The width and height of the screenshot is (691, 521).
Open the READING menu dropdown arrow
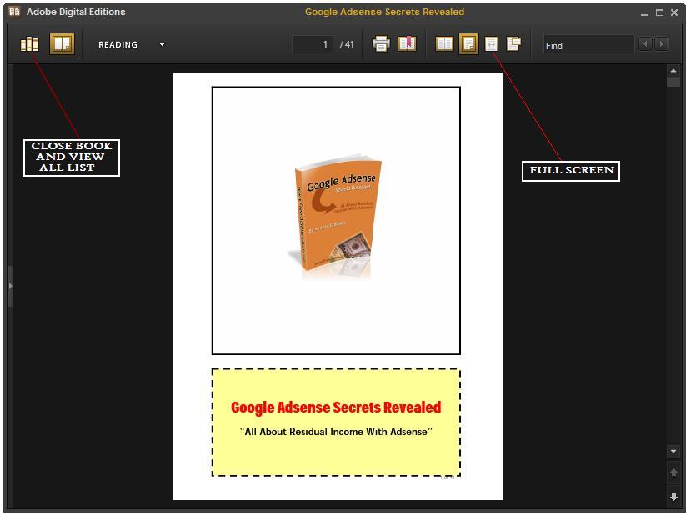(162, 44)
